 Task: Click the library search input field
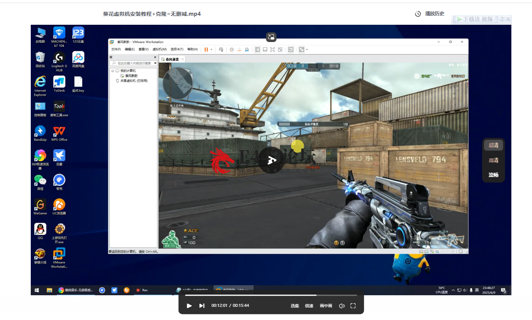[x=133, y=63]
